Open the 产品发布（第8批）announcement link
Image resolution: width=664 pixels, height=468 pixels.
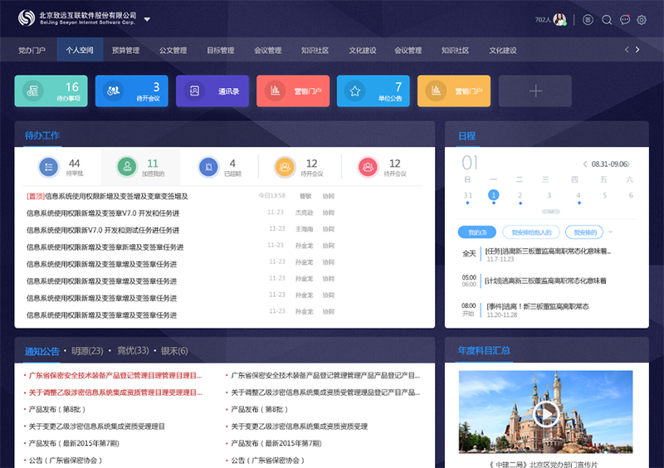click(56, 409)
